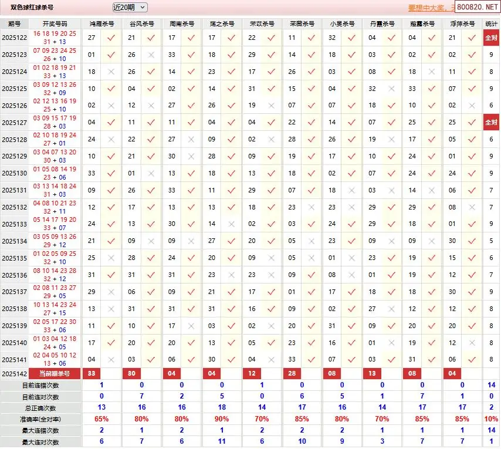Click the X mark for 谷风杀号 in row 2025123

[151, 55]
